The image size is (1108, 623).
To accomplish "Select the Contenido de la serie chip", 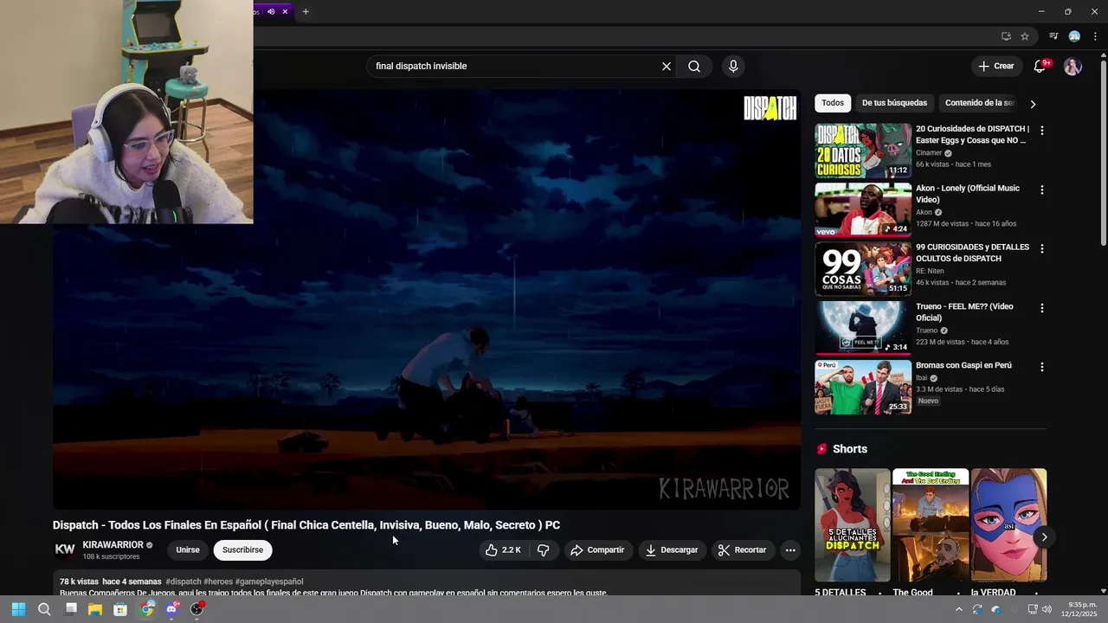I will (x=979, y=103).
